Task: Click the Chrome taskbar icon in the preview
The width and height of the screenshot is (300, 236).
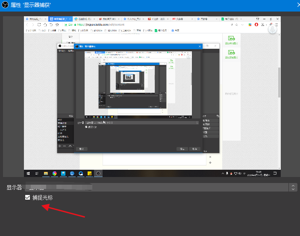Action: [54, 174]
